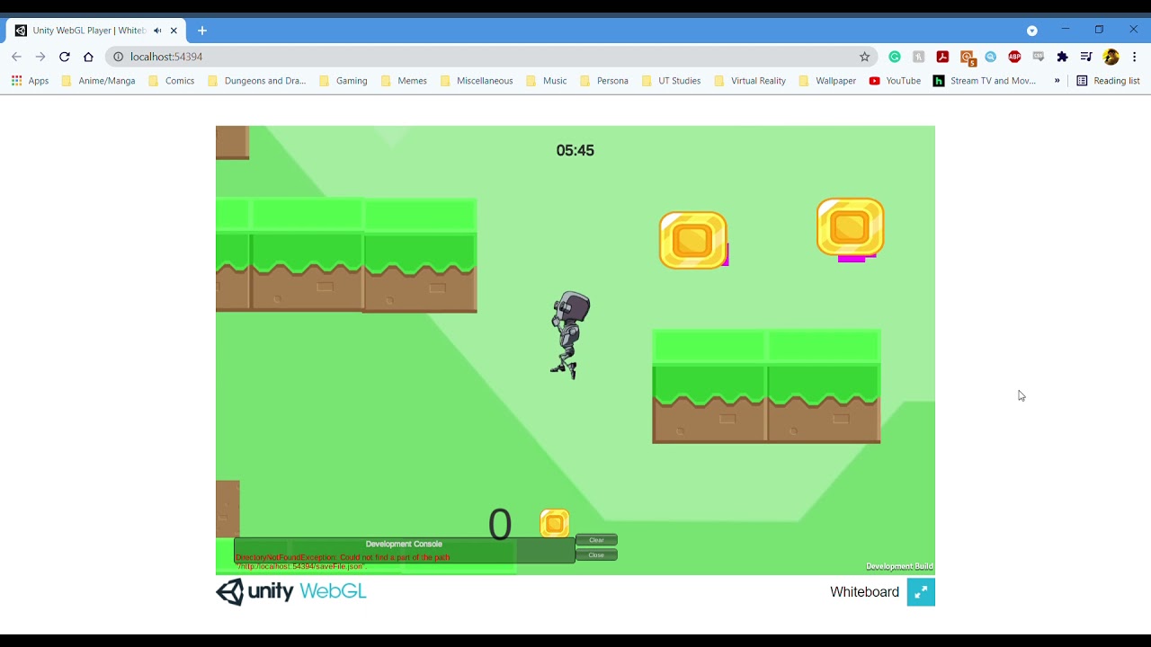Open the Memes bookmark folder
The height and width of the screenshot is (647, 1151).
(403, 81)
